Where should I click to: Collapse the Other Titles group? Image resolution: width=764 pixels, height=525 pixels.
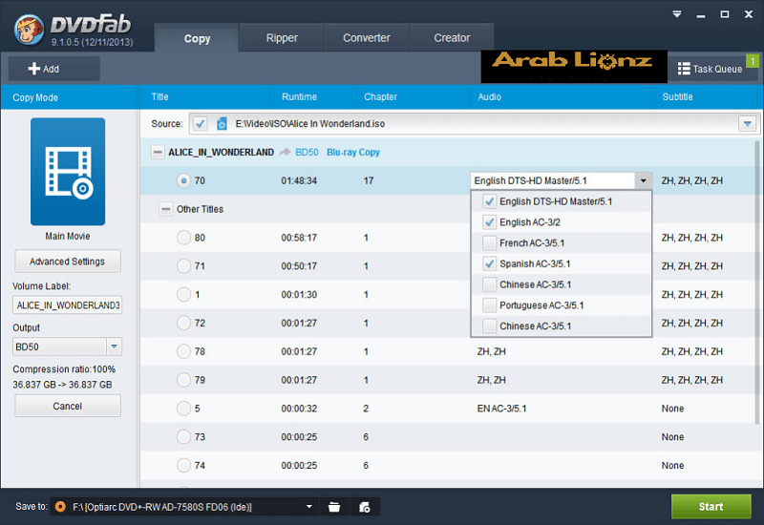165,209
